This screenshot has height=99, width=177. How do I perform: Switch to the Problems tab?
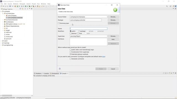(38, 73)
